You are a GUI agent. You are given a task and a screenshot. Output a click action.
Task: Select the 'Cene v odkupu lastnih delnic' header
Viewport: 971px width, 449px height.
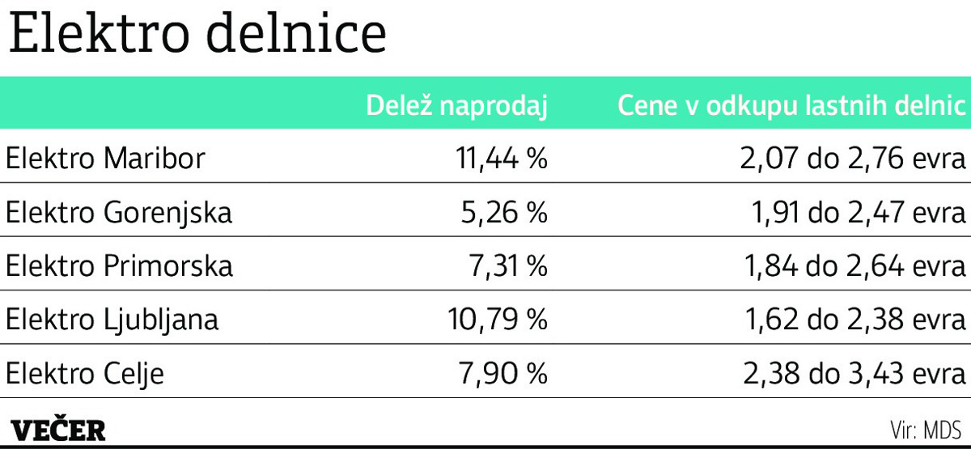pyautogui.click(x=791, y=107)
